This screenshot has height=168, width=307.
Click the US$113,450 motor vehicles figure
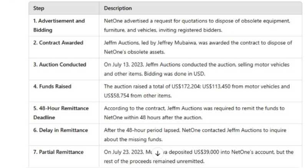(x=216, y=86)
